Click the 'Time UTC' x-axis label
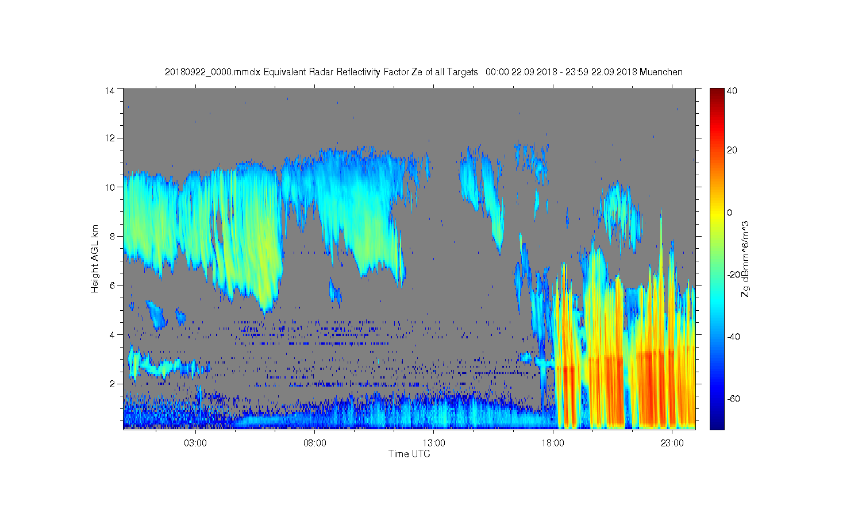The width and height of the screenshot is (862, 517). [409, 454]
